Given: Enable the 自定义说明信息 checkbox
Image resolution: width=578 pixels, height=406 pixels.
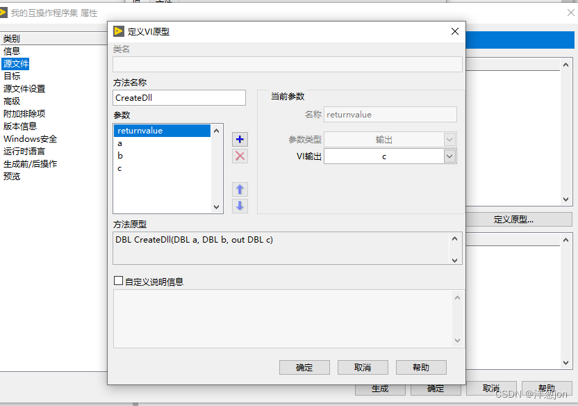Looking at the screenshot, I should point(117,281).
